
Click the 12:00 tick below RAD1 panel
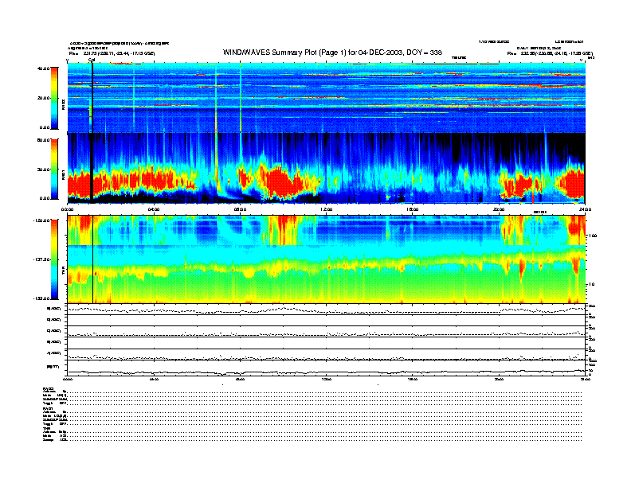[327, 209]
